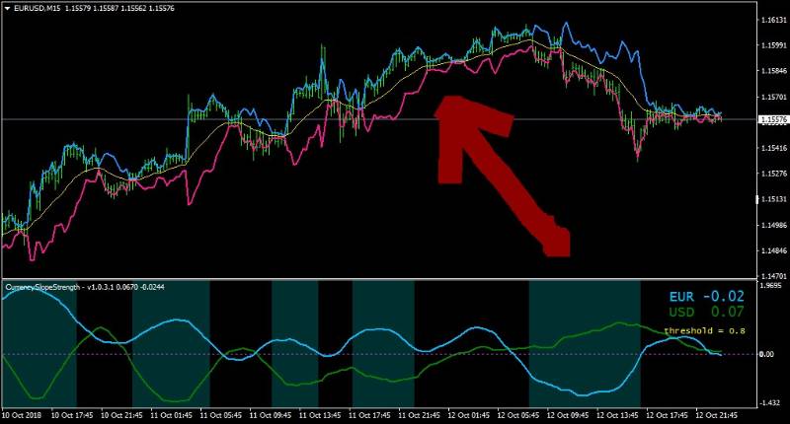The image size is (790, 424).
Task: Click the 1.15846 price axis label
Action: [x=773, y=71]
